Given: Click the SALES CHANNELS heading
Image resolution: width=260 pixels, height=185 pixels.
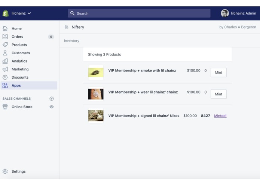Looking at the screenshot, I should coord(16,98).
